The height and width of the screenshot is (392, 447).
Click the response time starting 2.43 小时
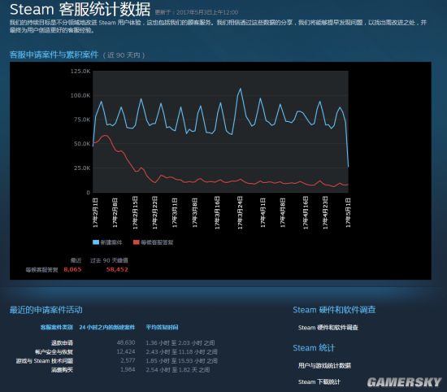pyautogui.click(x=181, y=352)
